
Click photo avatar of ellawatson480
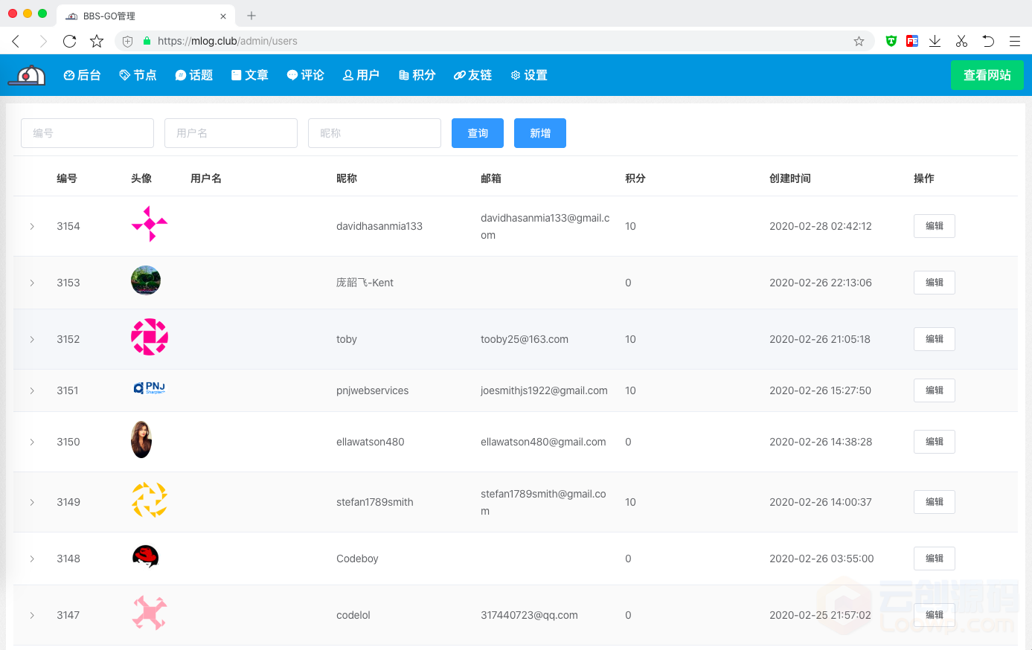[141, 440]
